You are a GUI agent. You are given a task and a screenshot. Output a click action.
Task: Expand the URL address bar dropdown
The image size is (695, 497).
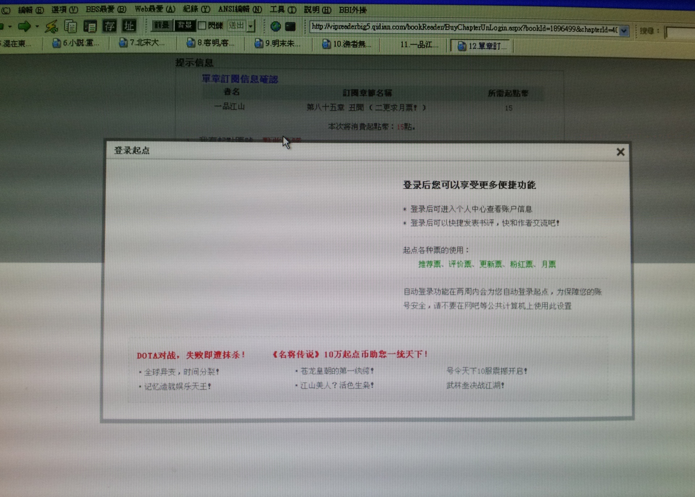pyautogui.click(x=624, y=31)
